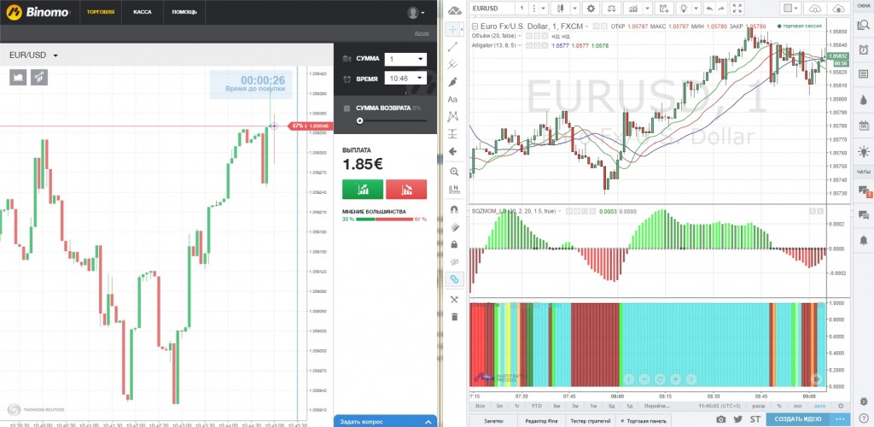Select the pitchfork drawing tool
Viewport: 874px width, 427px height.
click(453, 64)
